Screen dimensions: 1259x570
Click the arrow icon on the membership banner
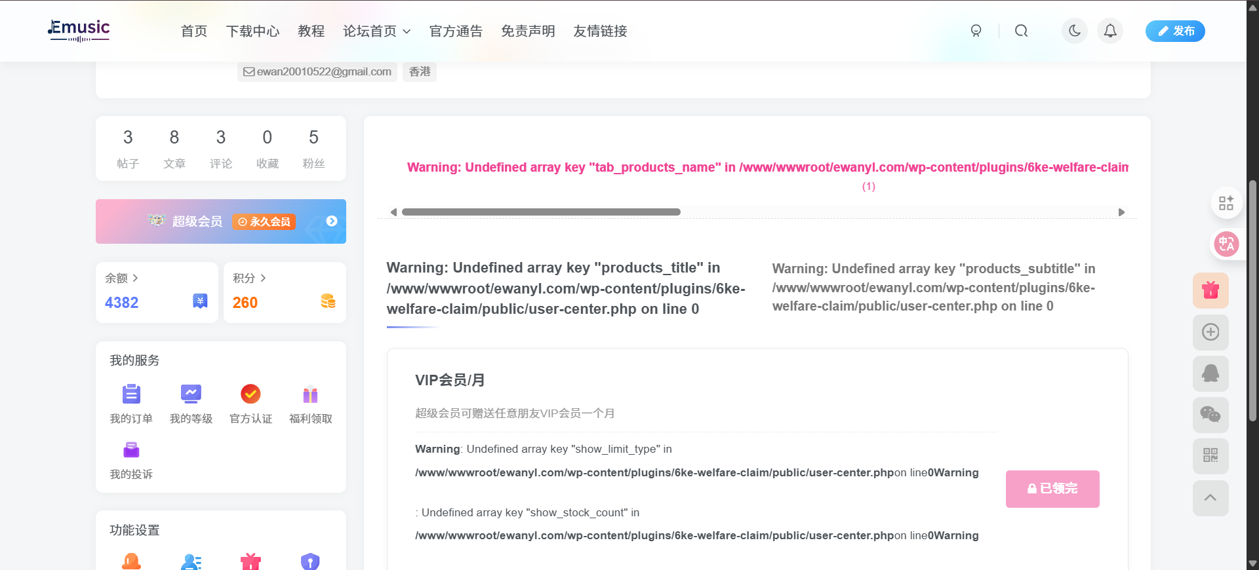click(x=332, y=221)
